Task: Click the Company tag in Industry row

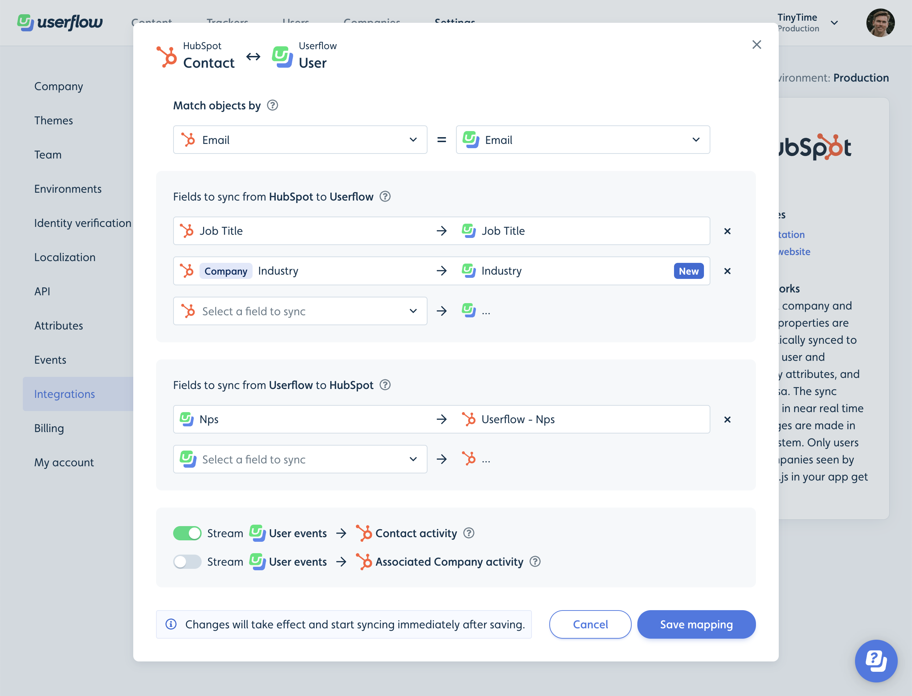Action: click(226, 271)
